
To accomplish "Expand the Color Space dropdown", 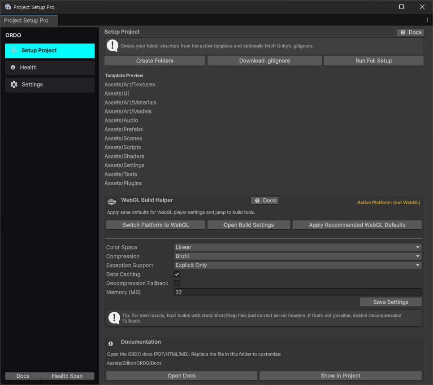I will [298, 247].
